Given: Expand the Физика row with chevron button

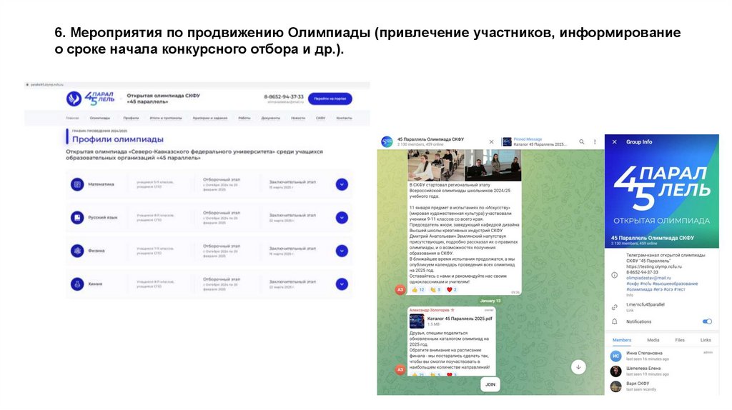Looking at the screenshot, I should coord(342,251).
